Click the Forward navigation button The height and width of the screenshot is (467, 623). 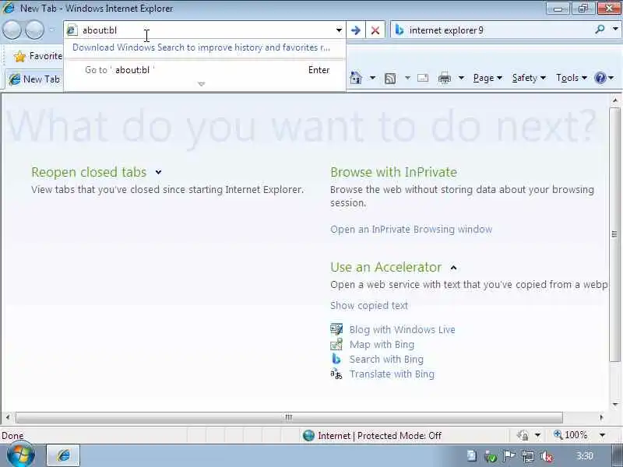point(35,30)
